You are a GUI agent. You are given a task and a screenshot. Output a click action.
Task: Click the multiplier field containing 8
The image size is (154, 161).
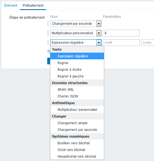coord(121,33)
